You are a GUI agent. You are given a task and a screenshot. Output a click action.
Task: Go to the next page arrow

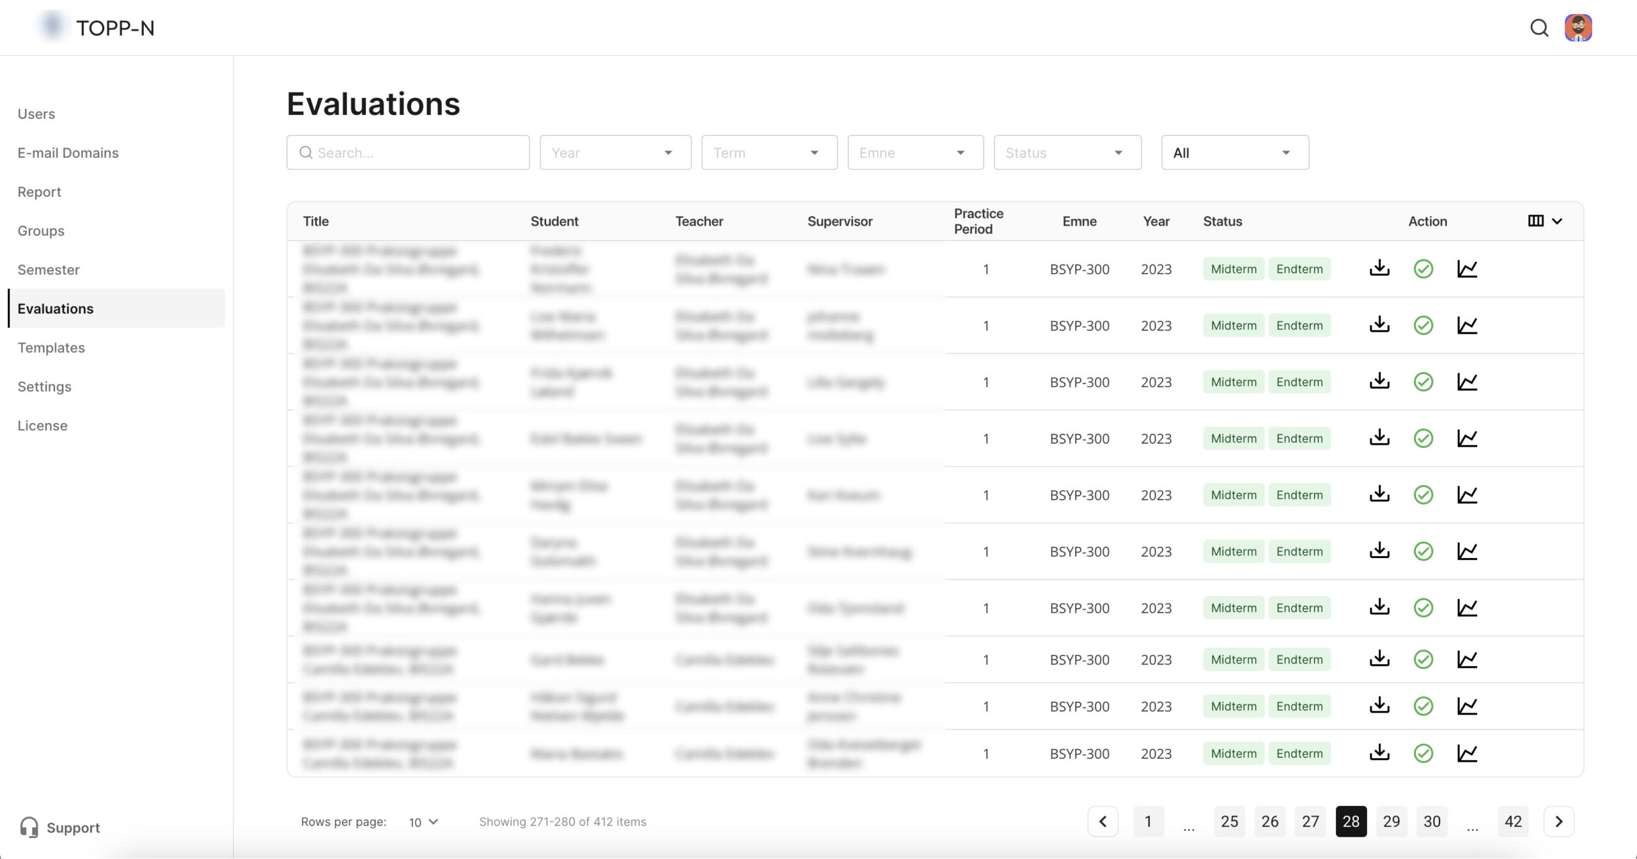[1558, 821]
